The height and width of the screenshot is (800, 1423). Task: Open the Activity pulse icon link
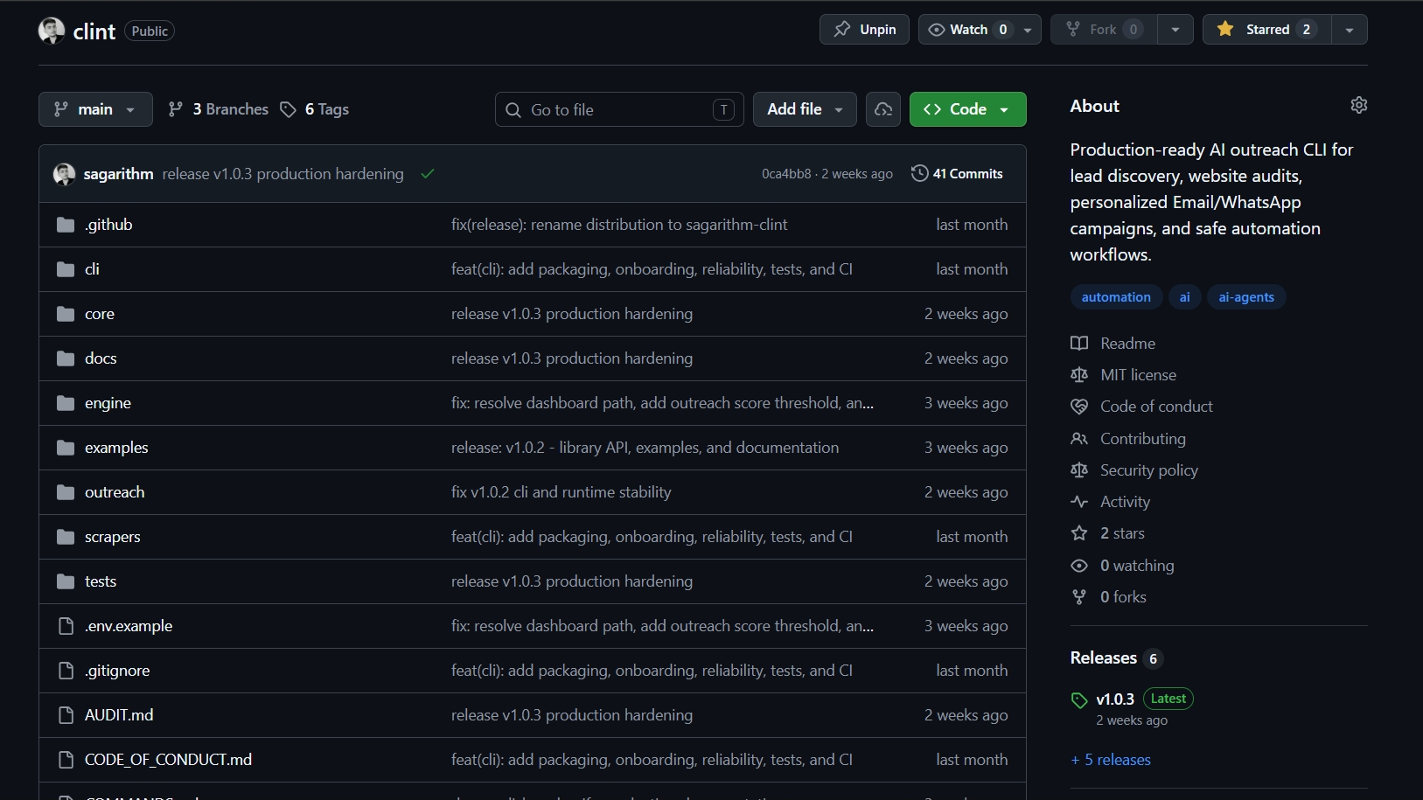coord(1079,502)
